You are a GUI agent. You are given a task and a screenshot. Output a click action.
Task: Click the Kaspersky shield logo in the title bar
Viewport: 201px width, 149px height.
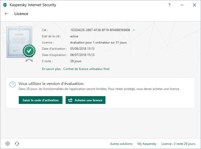click(x=5, y=5)
